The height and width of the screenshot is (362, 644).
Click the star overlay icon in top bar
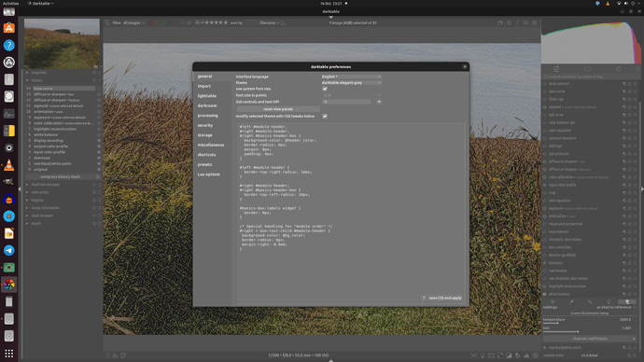pos(509,23)
